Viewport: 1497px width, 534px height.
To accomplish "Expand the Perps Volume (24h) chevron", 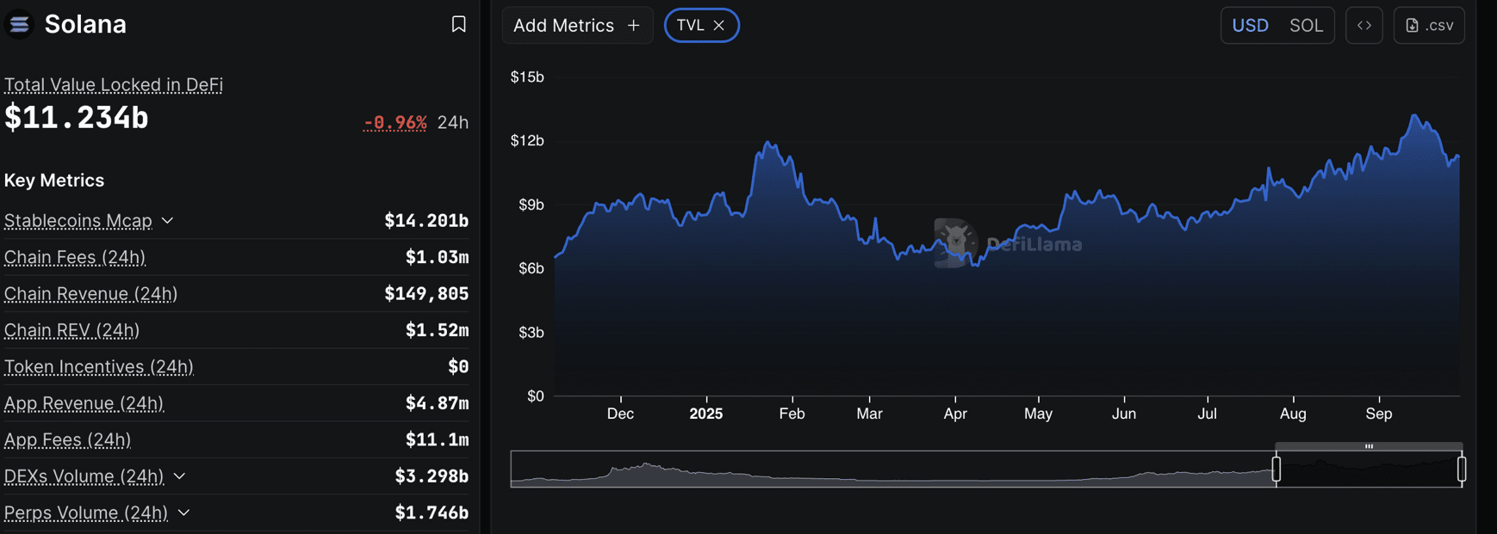I will 183,513.
